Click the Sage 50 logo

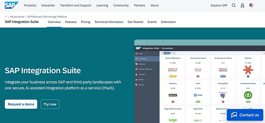pyautogui.click(x=198, y=120)
